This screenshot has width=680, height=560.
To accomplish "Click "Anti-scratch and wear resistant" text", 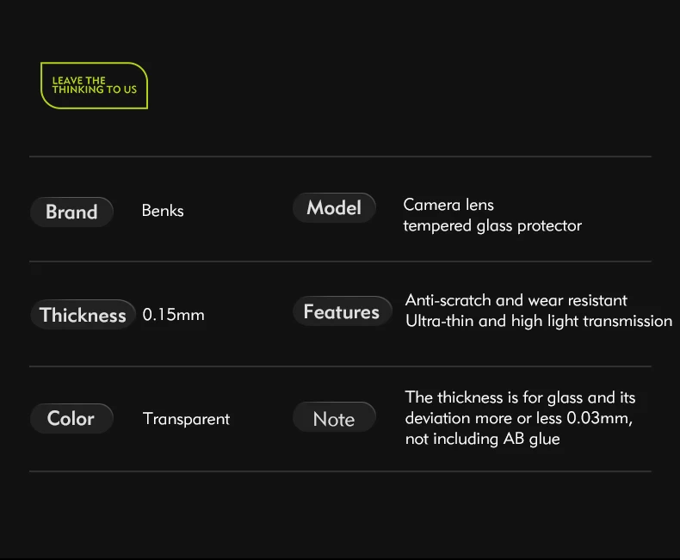I will pyautogui.click(x=516, y=300).
